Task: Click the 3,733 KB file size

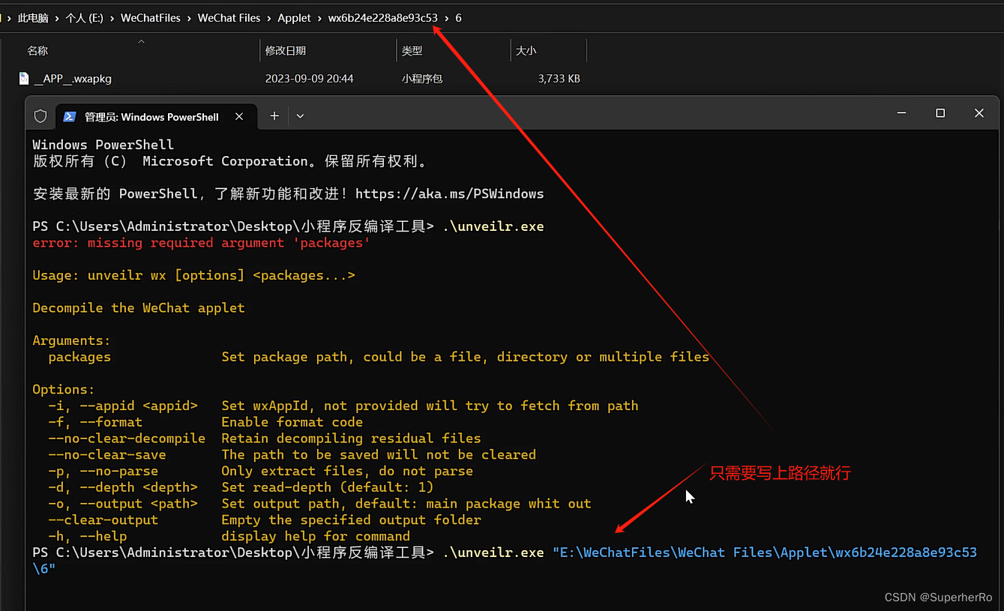Action: click(559, 79)
